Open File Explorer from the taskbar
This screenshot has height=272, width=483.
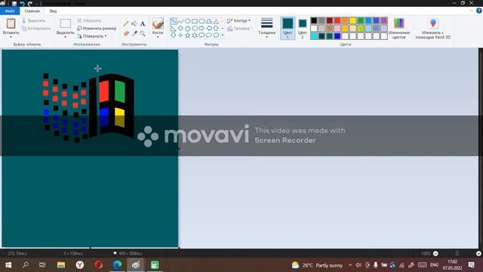61,265
